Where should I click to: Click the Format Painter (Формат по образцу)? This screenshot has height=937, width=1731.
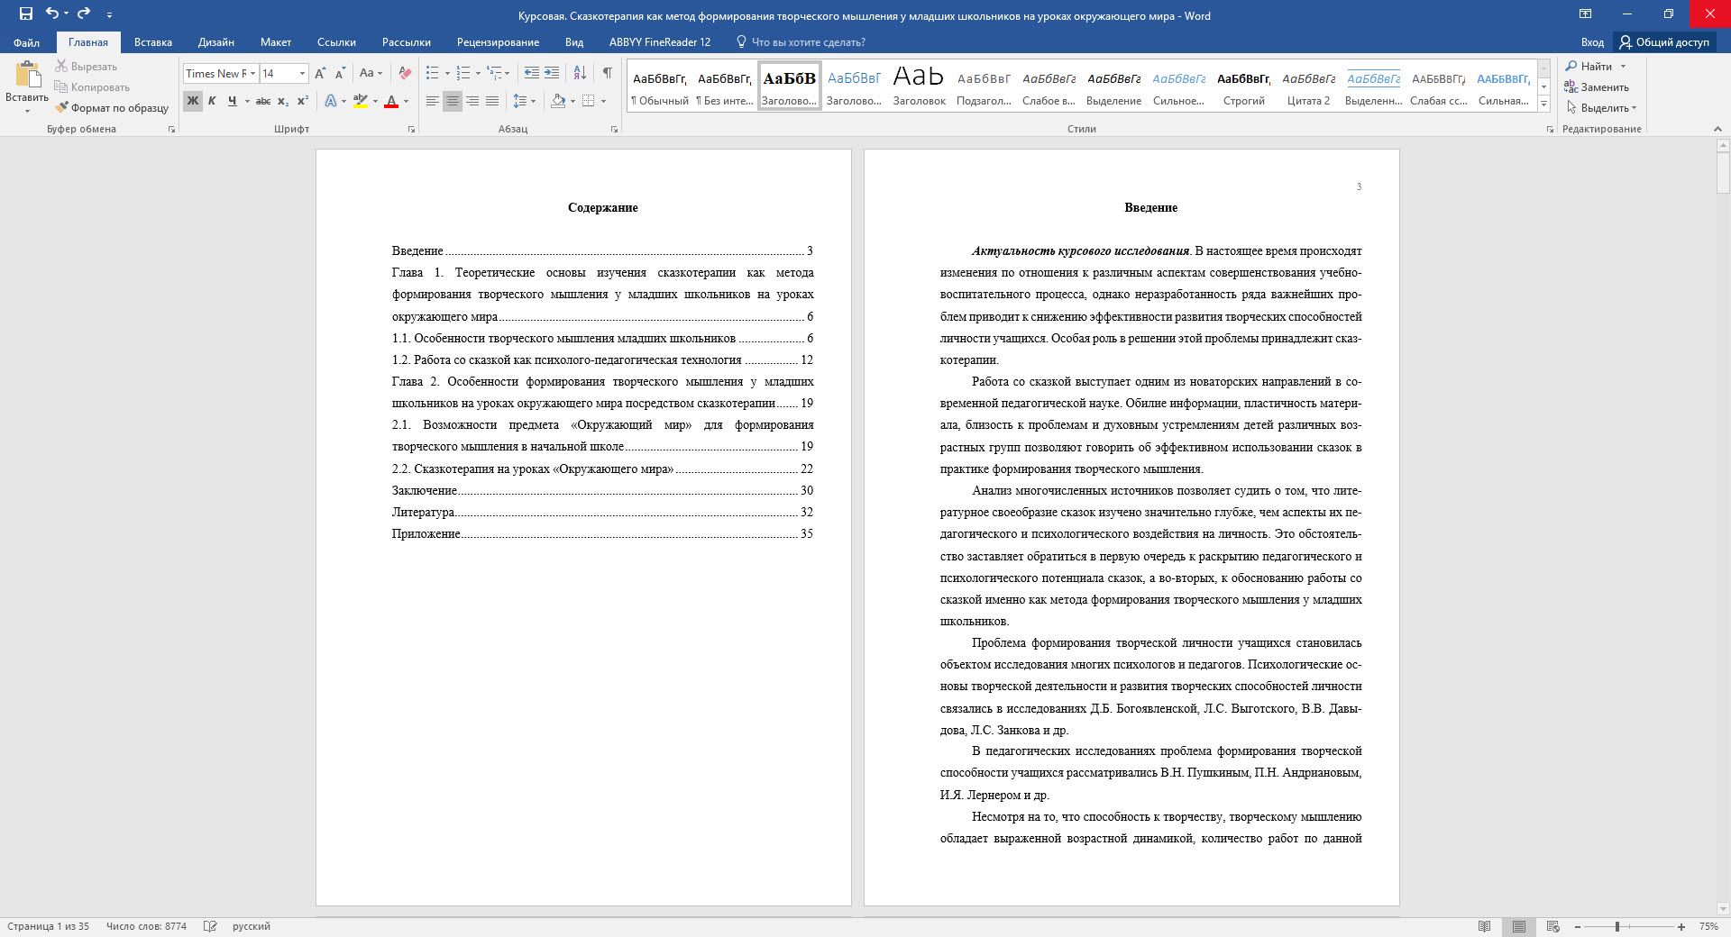tap(112, 108)
